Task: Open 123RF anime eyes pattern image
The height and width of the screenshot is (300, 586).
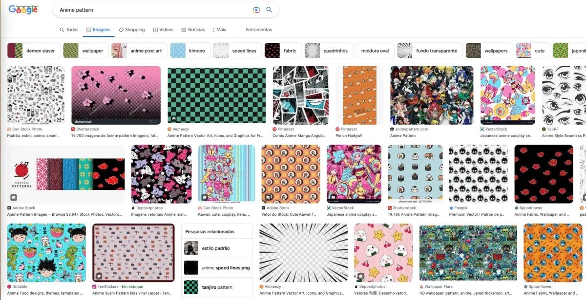Action: (x=564, y=95)
